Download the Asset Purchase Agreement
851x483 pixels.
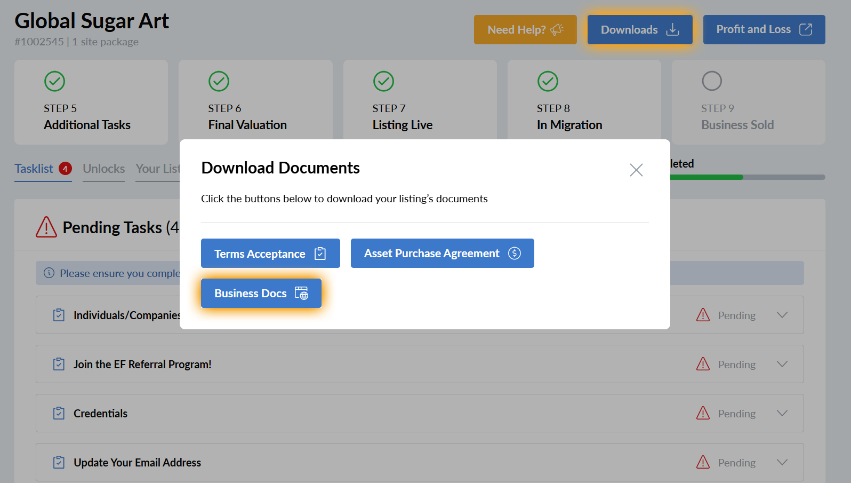[x=441, y=254]
